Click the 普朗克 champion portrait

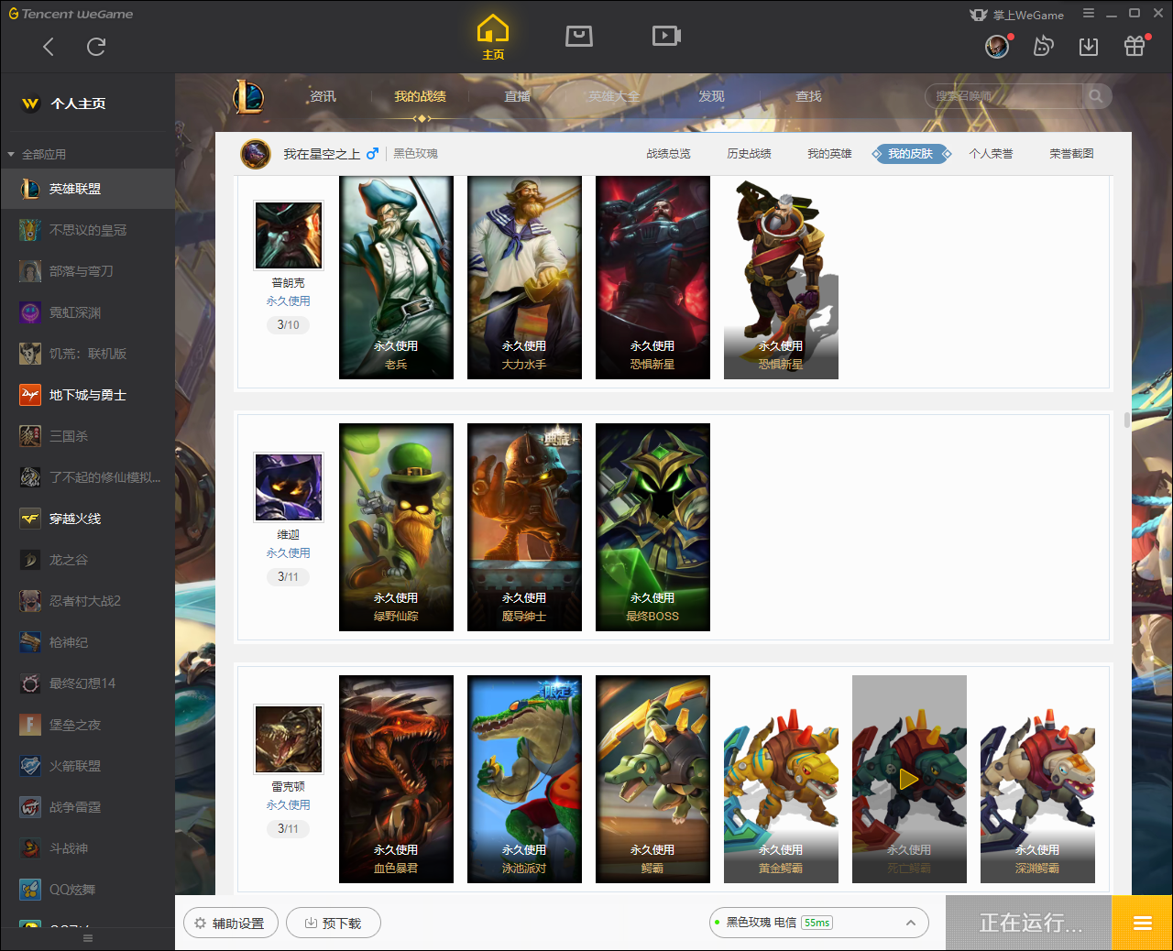pyautogui.click(x=289, y=235)
